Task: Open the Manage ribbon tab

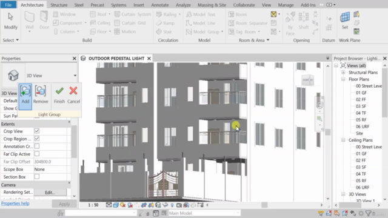Action: point(286,5)
